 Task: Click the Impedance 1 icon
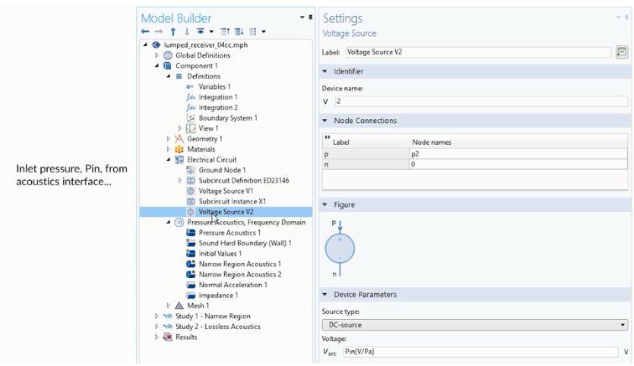click(190, 296)
